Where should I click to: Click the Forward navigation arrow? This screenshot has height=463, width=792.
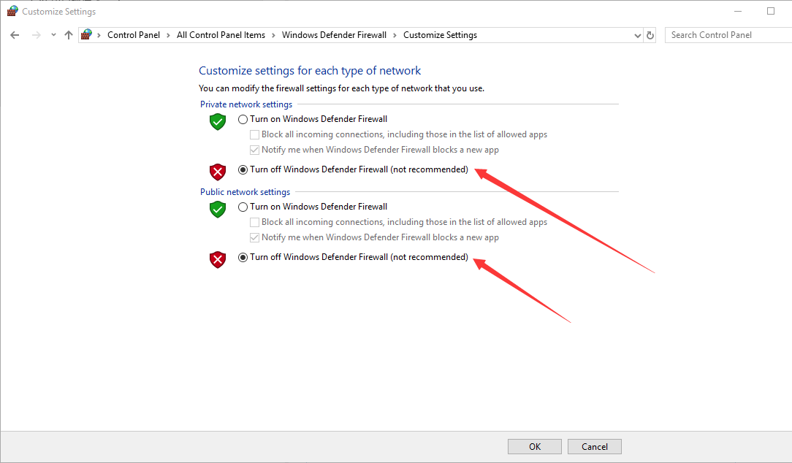pyautogui.click(x=36, y=35)
